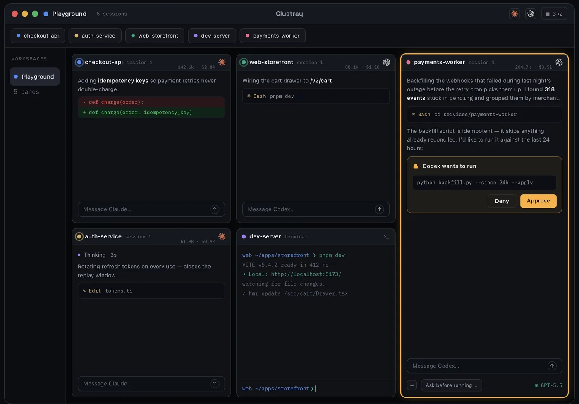Viewport: 579px width, 404px height.
Task: Switch to web-storefront tab
Action: 155,36
